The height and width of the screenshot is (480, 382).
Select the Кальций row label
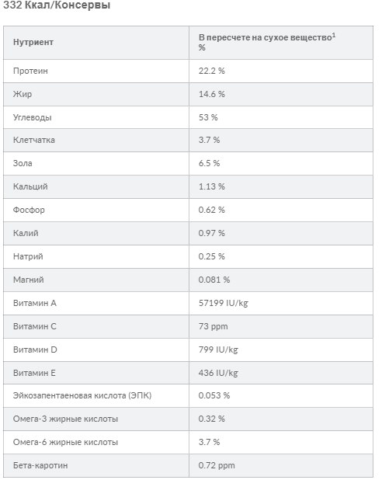click(30, 186)
